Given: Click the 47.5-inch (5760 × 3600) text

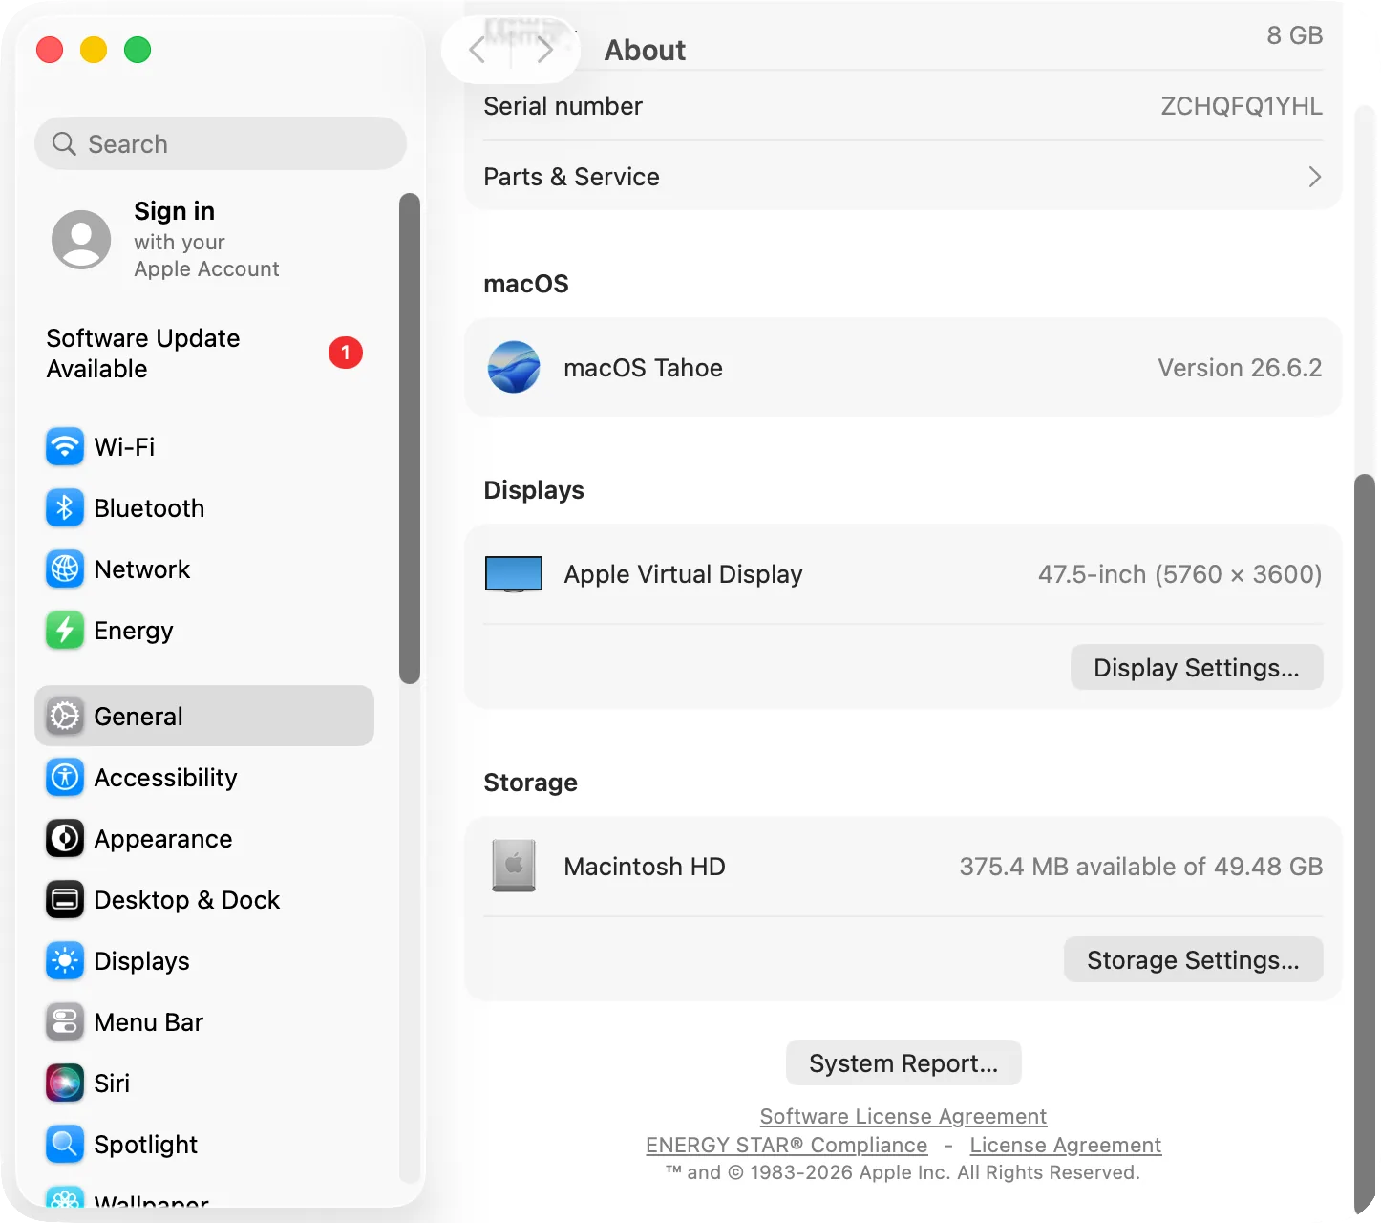Looking at the screenshot, I should tap(1180, 574).
